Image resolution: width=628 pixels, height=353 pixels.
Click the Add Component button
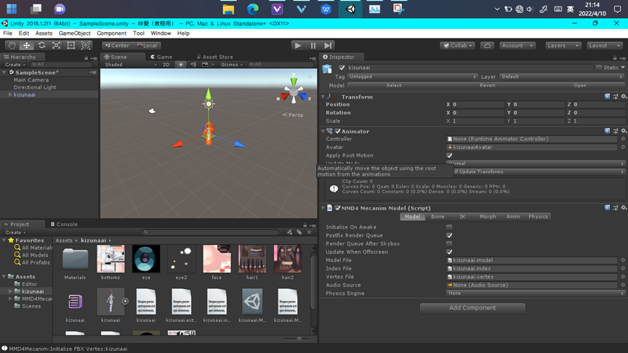click(472, 308)
